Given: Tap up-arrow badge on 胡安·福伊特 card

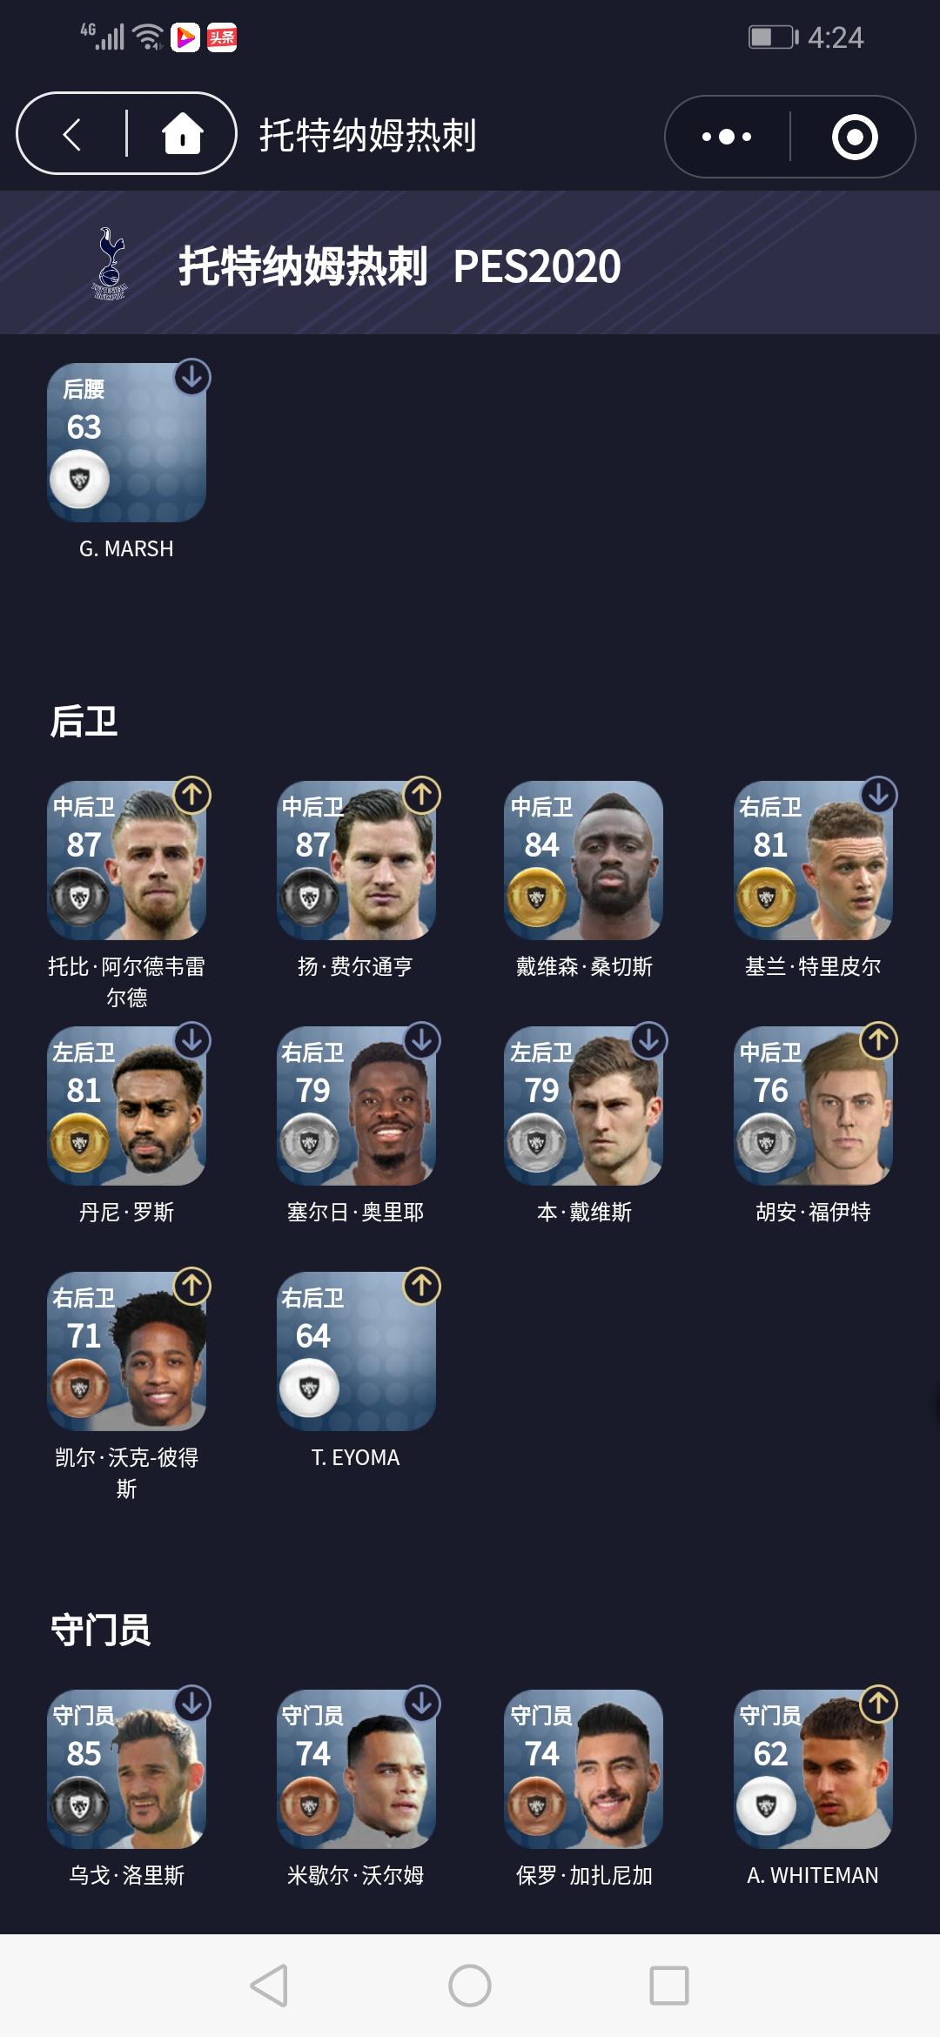Looking at the screenshot, I should coord(879,1040).
